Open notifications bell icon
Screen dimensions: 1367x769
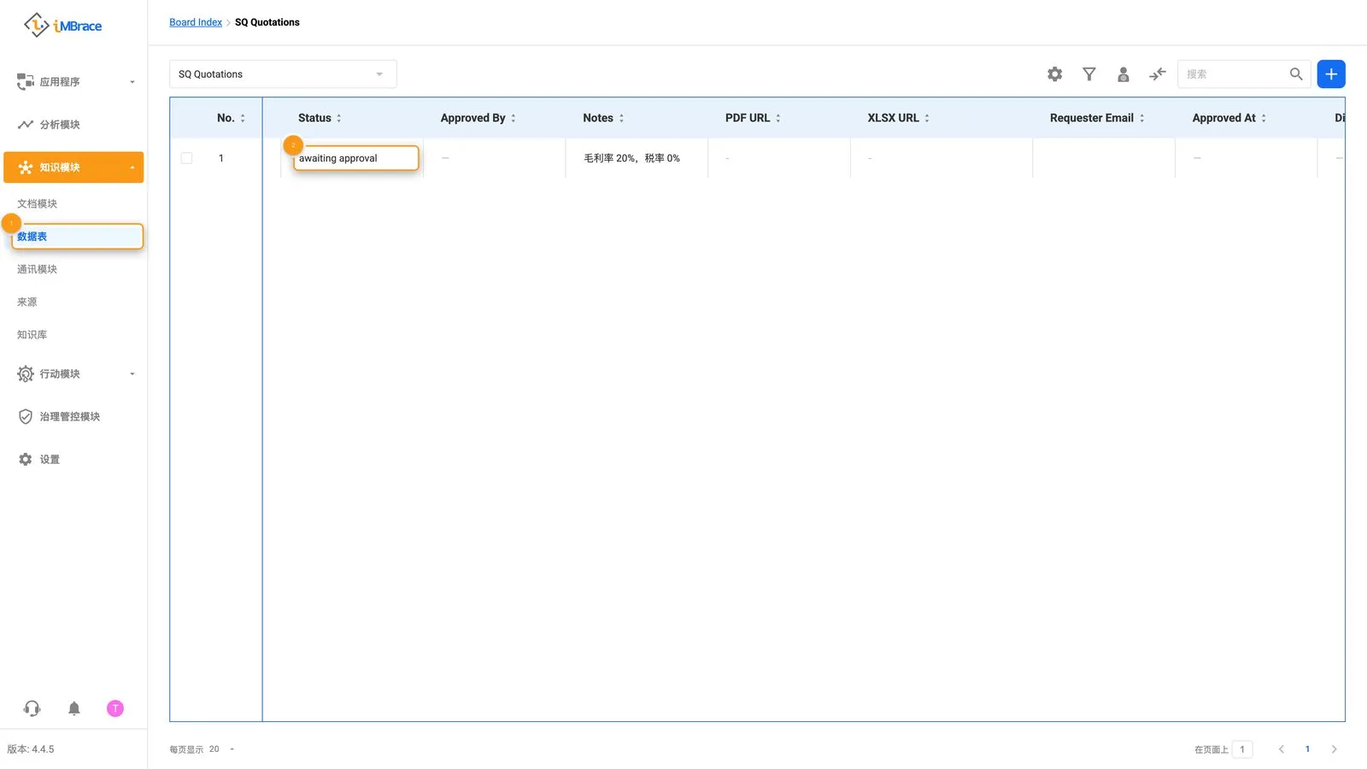tap(74, 708)
